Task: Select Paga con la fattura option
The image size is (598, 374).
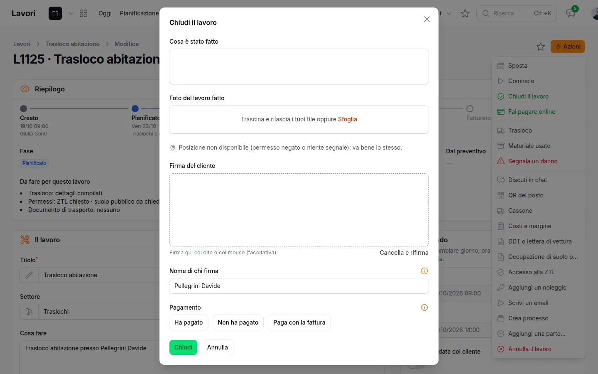Action: pyautogui.click(x=299, y=322)
